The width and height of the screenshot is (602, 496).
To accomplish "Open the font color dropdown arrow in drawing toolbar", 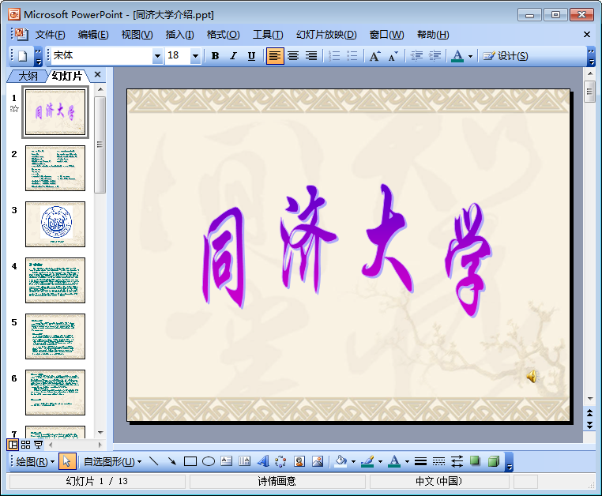I will pyautogui.click(x=407, y=461).
